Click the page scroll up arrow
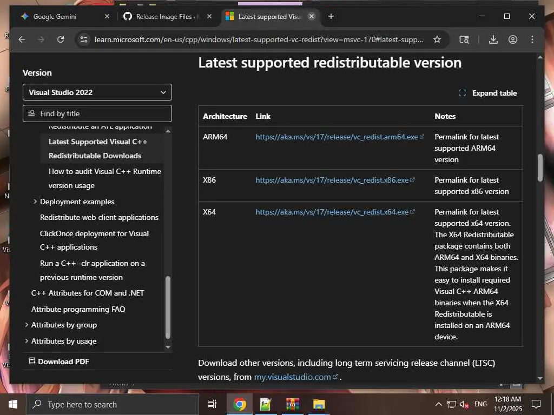The height and width of the screenshot is (415, 554). [540, 57]
